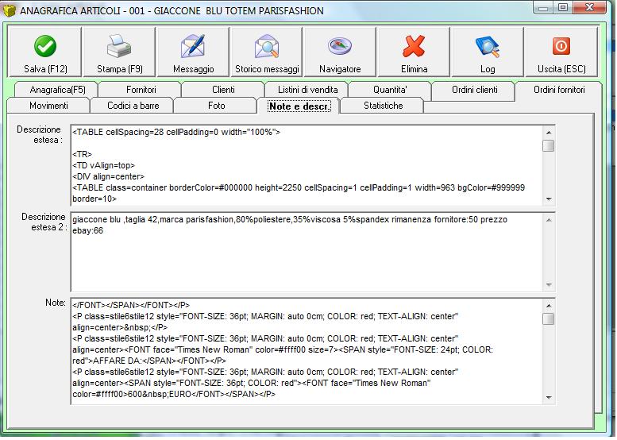Click the printer Stampa icon
Screen dimensions: 617x440
[119, 46]
